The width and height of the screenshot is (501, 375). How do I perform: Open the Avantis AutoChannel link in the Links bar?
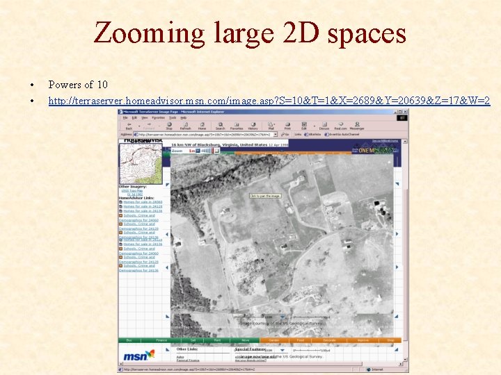tap(342, 135)
